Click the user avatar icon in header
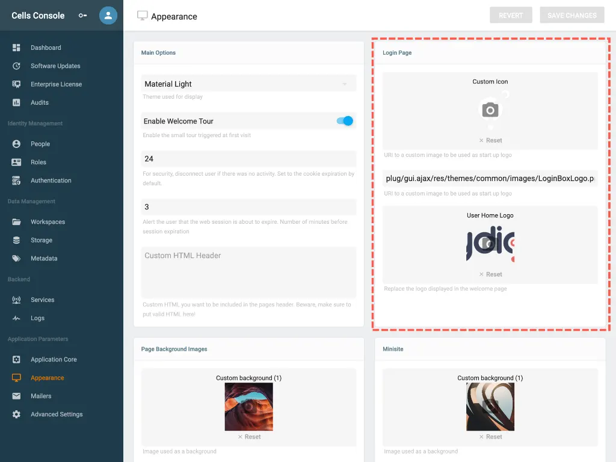Screen dimensions: 616x462 pos(108,16)
